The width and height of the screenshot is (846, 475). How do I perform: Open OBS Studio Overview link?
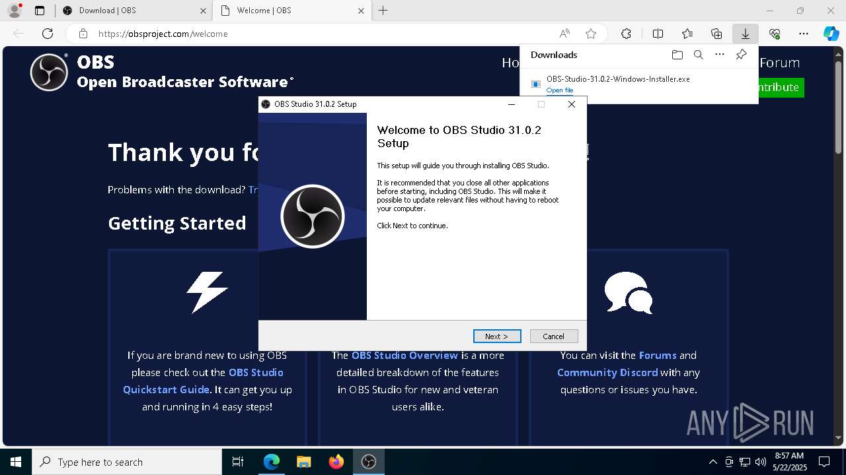pos(404,355)
